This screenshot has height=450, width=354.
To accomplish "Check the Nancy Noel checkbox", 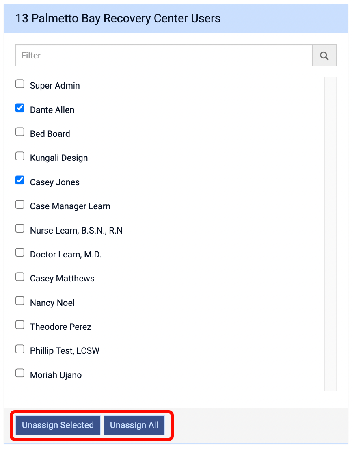I will coord(20,301).
